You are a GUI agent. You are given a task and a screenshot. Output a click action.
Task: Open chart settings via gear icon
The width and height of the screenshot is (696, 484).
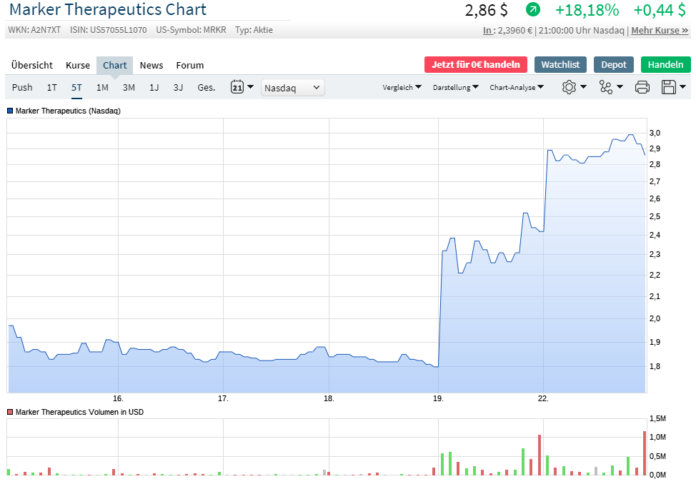point(569,86)
